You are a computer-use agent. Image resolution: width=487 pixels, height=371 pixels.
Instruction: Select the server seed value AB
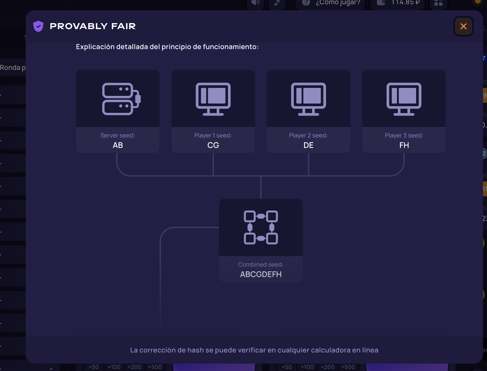[118, 145]
